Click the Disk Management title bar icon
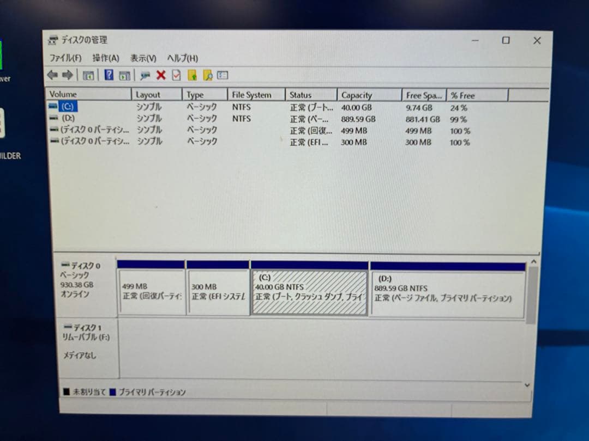Viewport: 589px width, 441px height. [53, 40]
